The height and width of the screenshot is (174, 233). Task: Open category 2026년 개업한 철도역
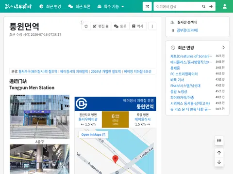click(106, 72)
